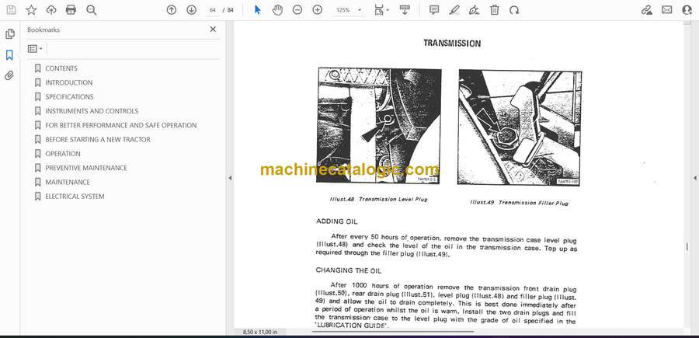Share link to the file icon
The width and height of the screenshot is (699, 338).
point(646,10)
